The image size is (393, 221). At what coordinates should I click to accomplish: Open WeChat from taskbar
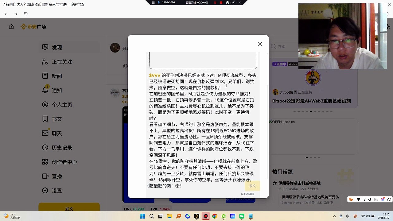tap(242, 216)
